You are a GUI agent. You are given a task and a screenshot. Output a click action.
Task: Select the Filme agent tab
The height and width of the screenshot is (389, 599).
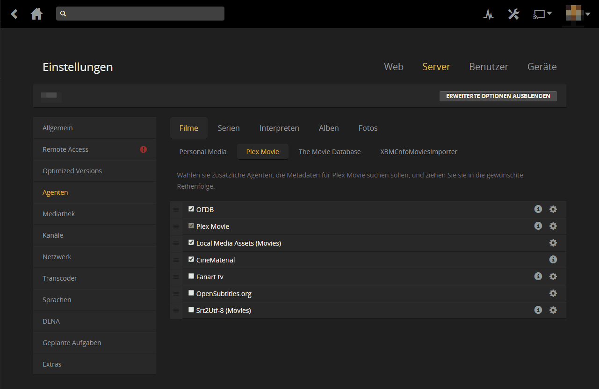pyautogui.click(x=189, y=128)
